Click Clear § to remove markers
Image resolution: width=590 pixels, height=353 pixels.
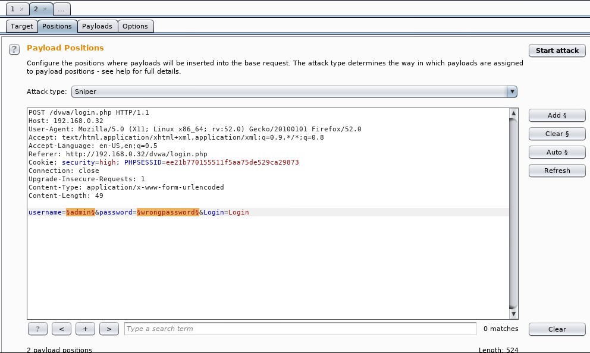click(x=557, y=134)
